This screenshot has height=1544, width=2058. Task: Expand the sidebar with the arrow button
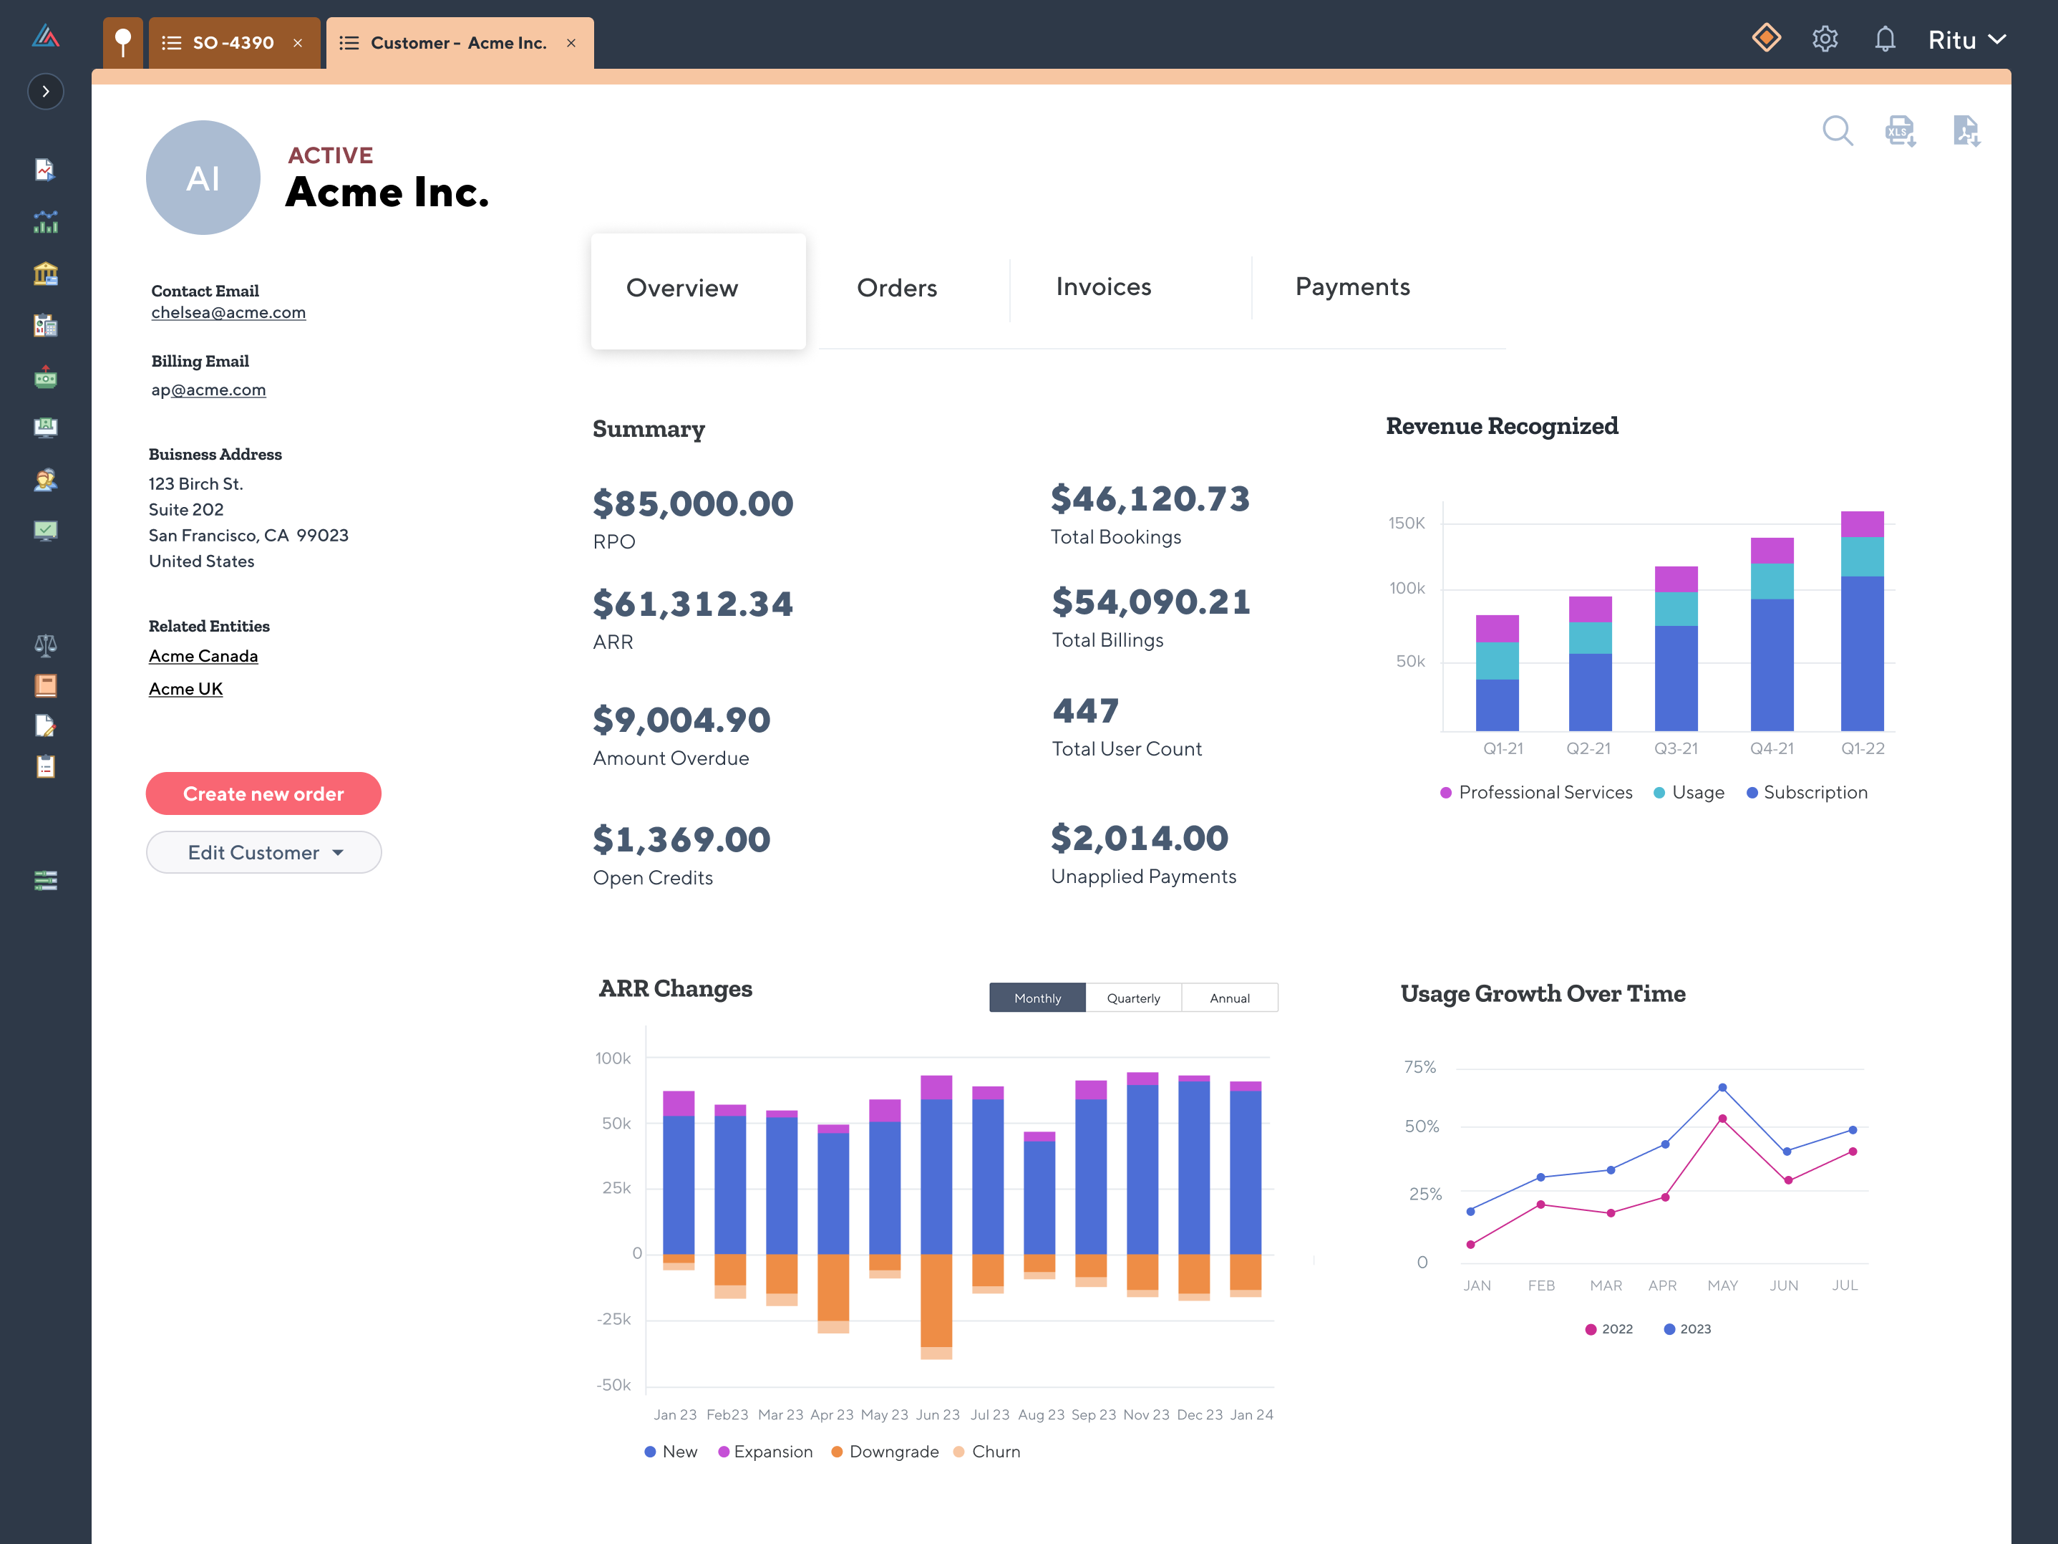(46, 91)
